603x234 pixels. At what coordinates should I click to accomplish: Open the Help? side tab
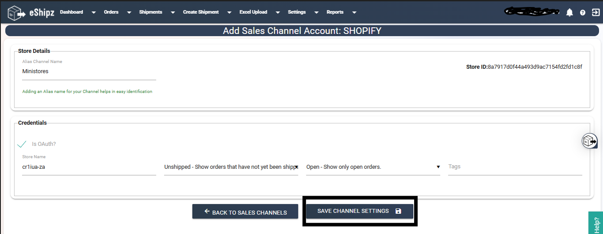[596, 223]
